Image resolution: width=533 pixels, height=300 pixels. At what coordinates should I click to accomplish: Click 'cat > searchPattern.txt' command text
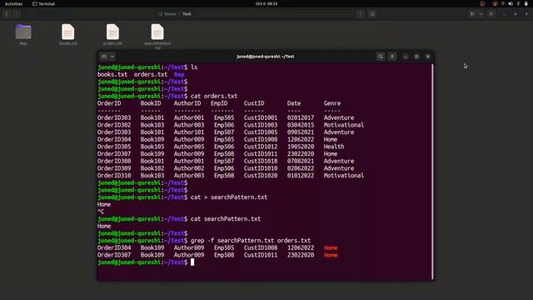click(229, 197)
